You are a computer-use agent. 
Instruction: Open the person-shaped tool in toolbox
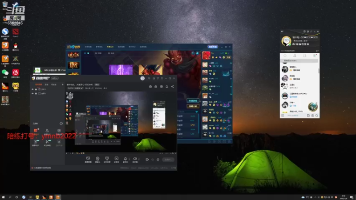(x=47, y=130)
